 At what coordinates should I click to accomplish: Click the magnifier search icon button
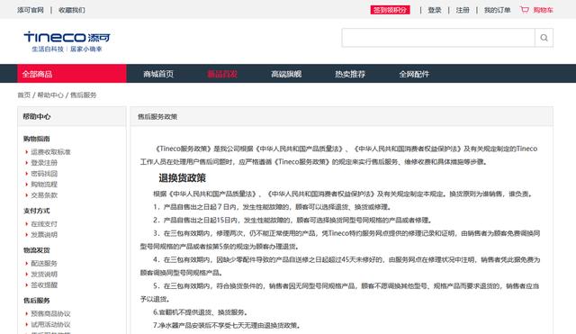pos(544,38)
